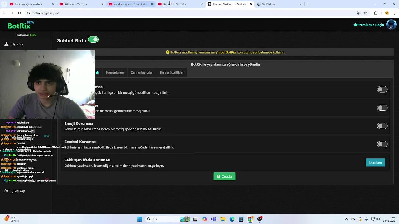Click the Sembol Koruması heading
399x224 pixels.
pos(80,142)
